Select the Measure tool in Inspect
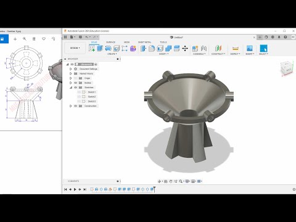Screen dimensions: 296x222 tap(235, 48)
